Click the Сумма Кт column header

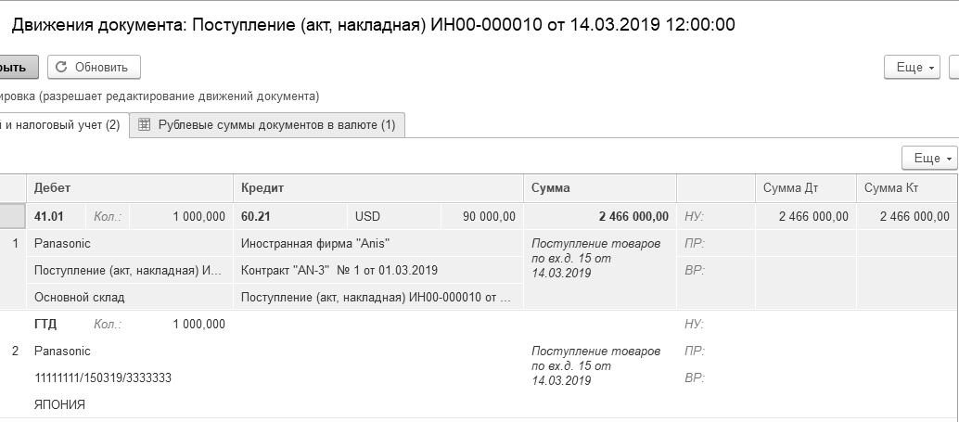(x=891, y=188)
